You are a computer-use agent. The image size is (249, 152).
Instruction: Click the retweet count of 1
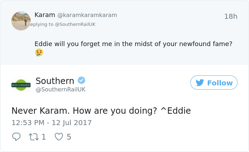pyautogui.click(x=44, y=137)
